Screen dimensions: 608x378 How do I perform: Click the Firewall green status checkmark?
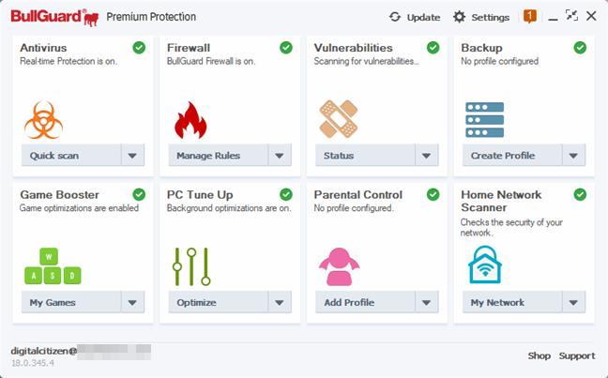pos(286,48)
